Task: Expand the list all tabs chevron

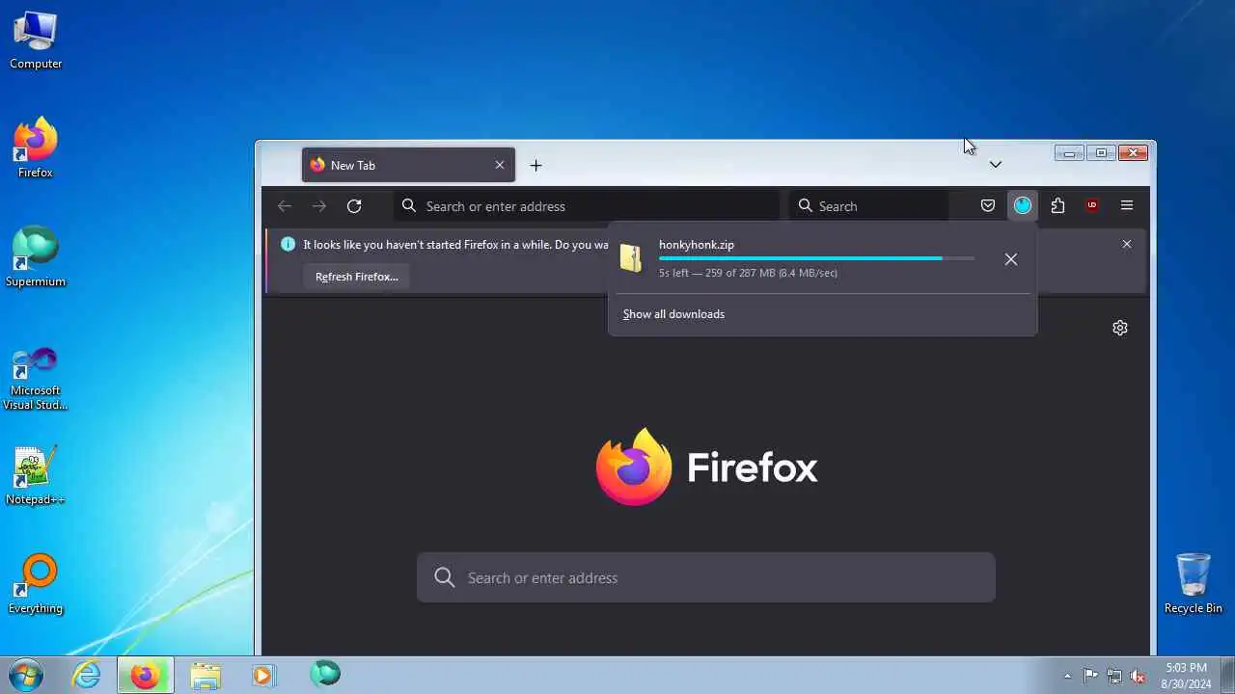Action: (x=996, y=165)
